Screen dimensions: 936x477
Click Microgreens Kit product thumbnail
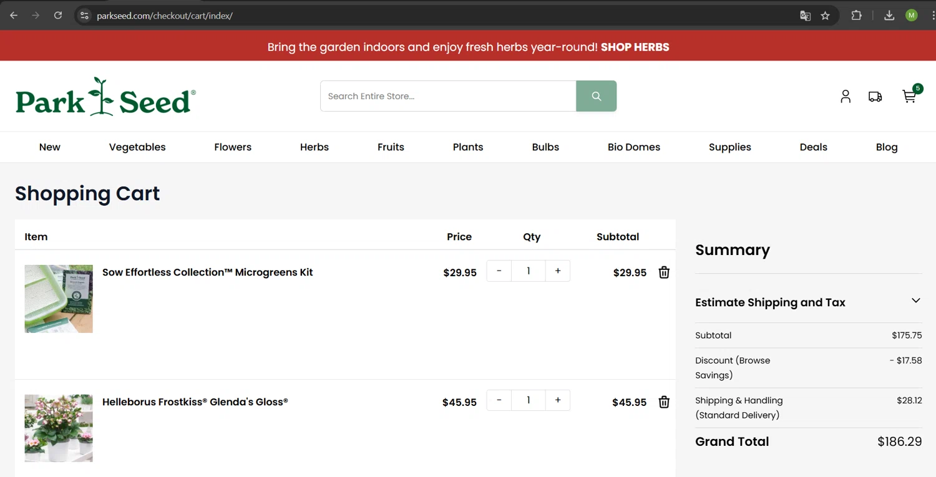click(59, 299)
